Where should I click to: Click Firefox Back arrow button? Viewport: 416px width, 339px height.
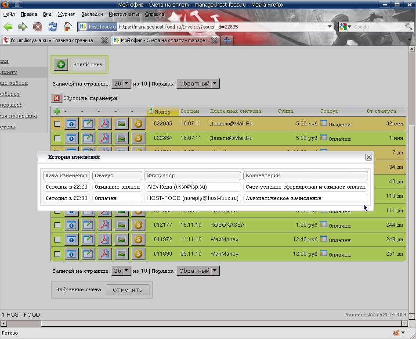(x=8, y=26)
